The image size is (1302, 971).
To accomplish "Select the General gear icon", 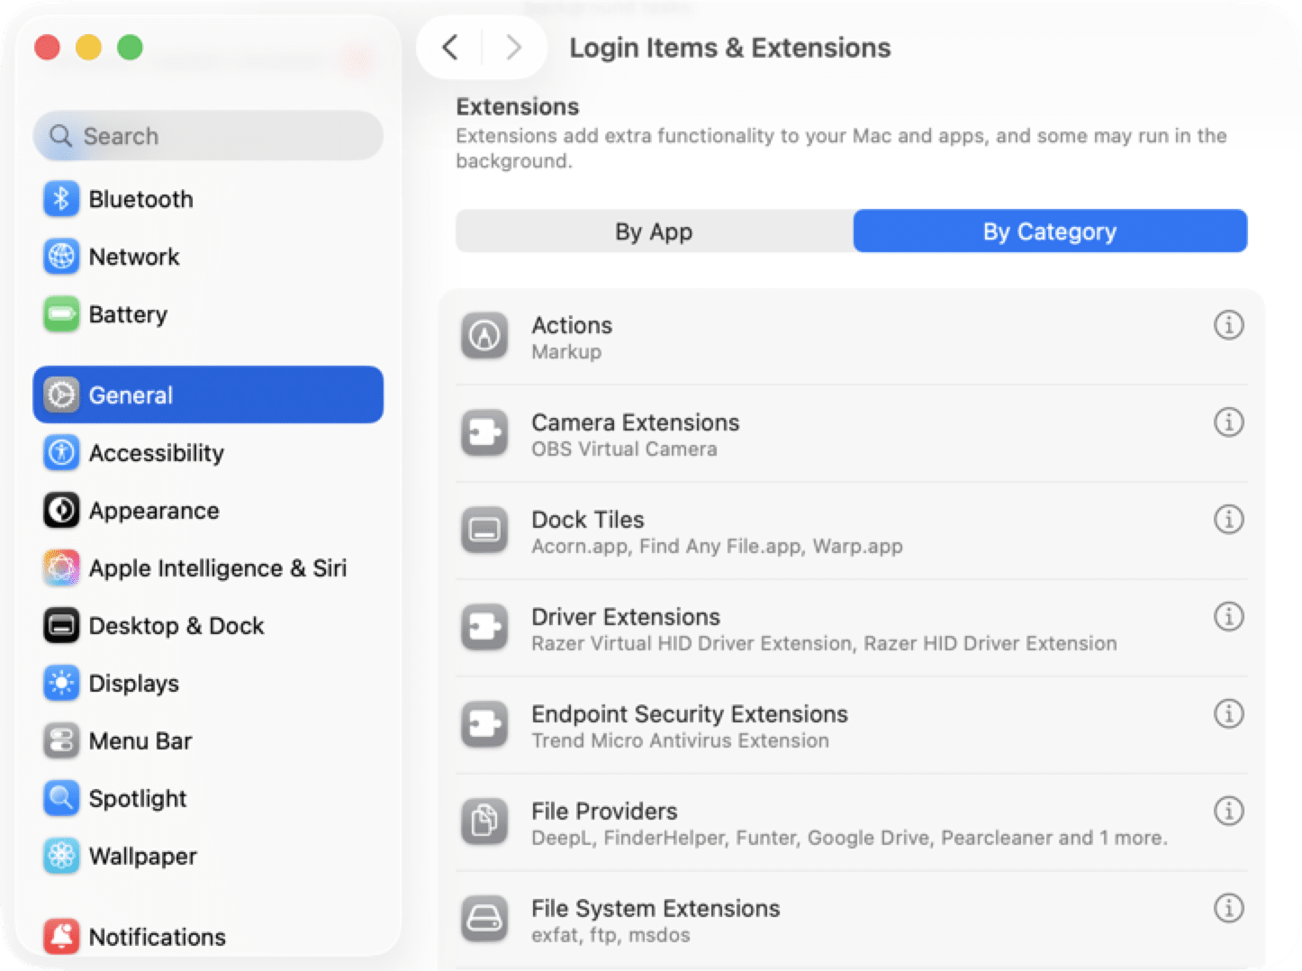I will [61, 395].
